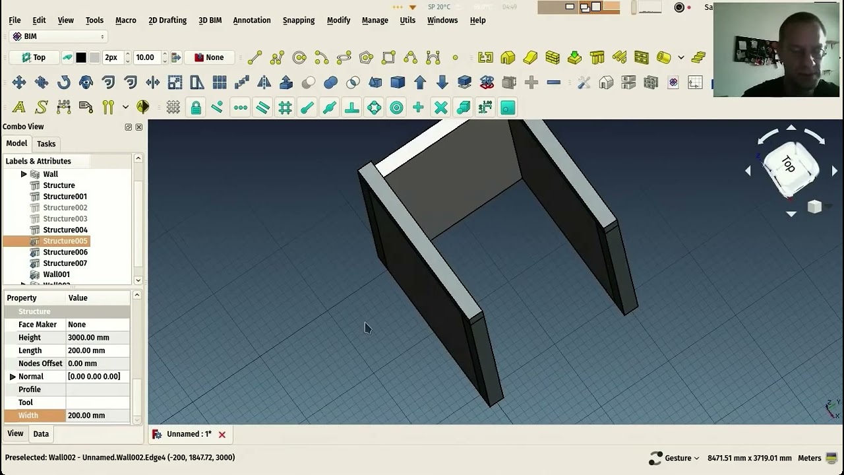The width and height of the screenshot is (844, 475).
Task: Click the Rotate tool
Action: tap(63, 82)
